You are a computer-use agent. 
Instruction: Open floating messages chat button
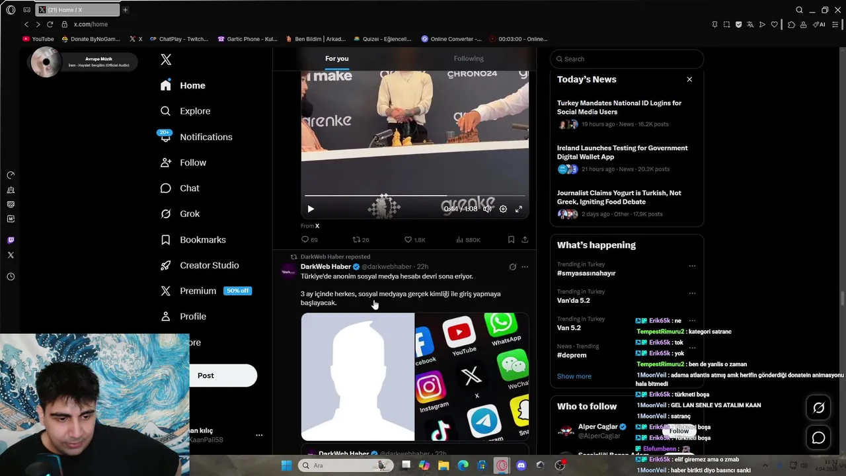click(x=818, y=438)
